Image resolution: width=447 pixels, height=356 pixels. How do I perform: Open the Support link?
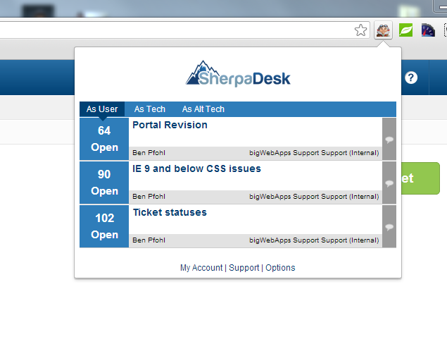[244, 268]
